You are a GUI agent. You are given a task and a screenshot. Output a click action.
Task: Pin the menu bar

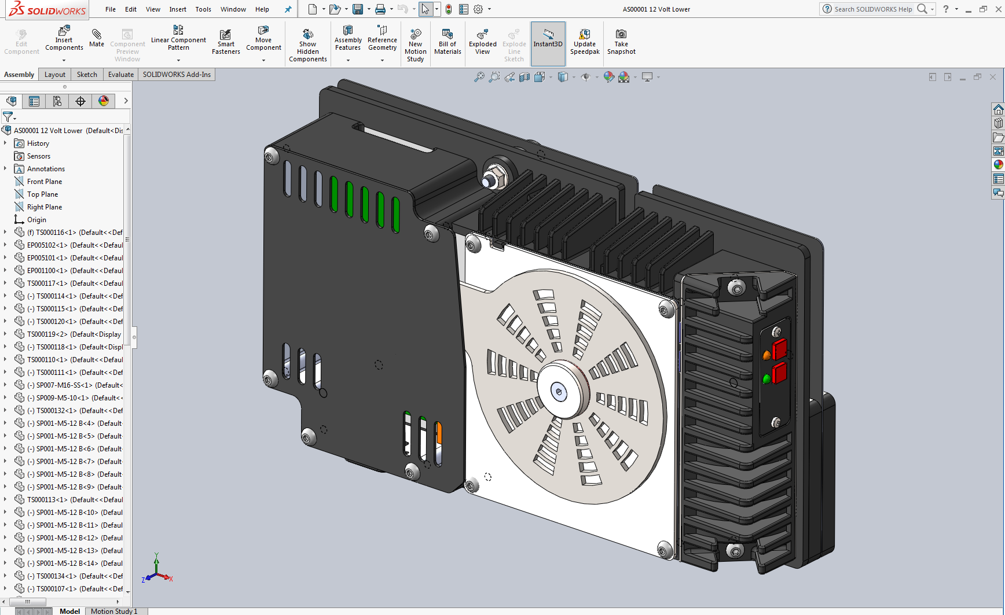click(288, 9)
